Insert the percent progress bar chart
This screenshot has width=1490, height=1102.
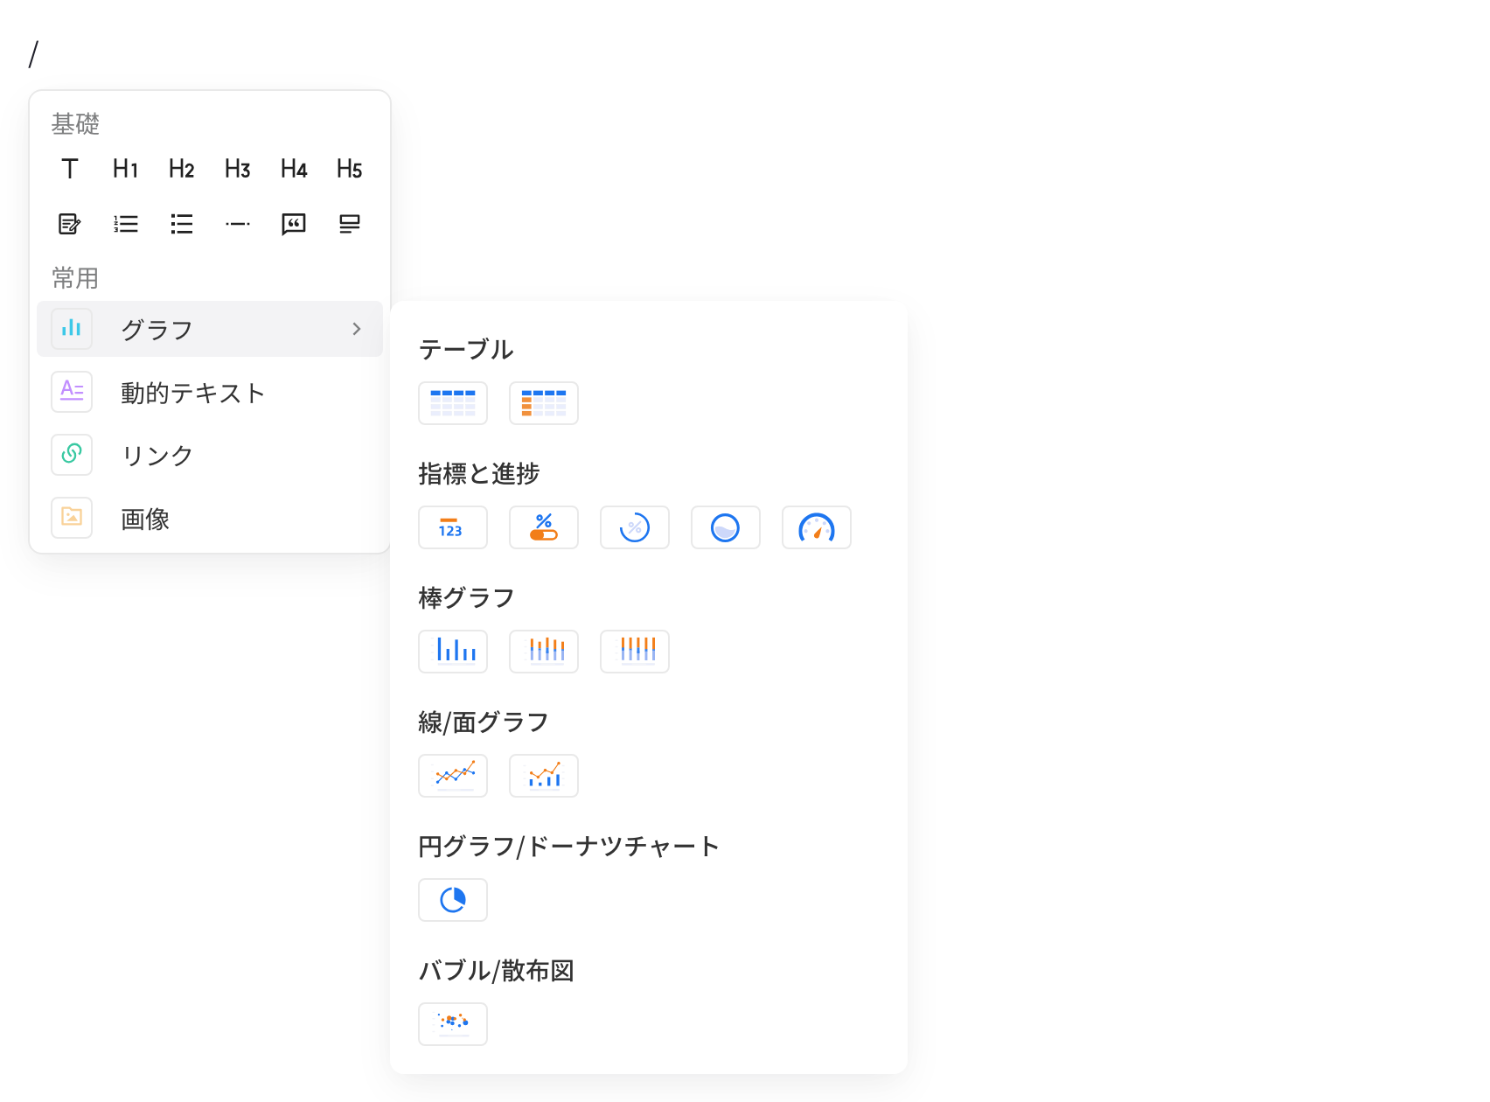point(544,527)
